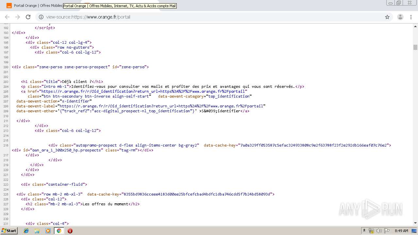Open the Action Center flag icon

387,231
